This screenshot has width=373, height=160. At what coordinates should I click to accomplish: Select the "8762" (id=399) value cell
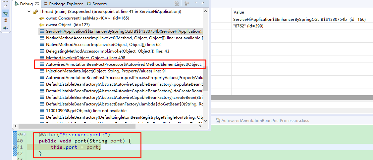[x=248, y=26]
